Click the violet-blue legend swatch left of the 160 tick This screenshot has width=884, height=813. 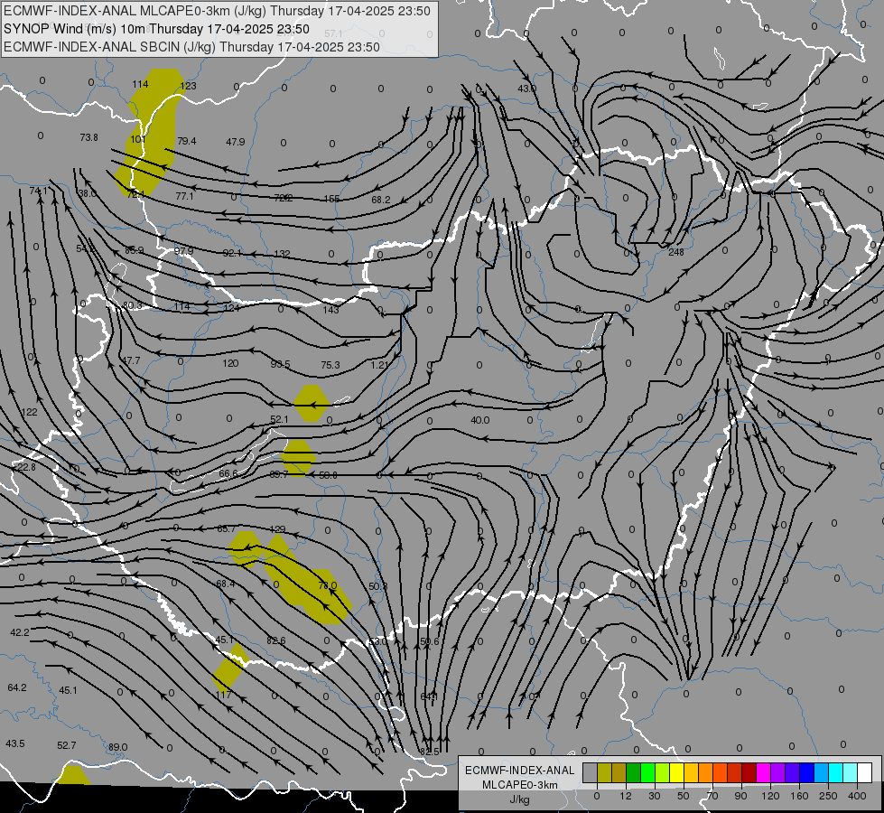point(792,772)
